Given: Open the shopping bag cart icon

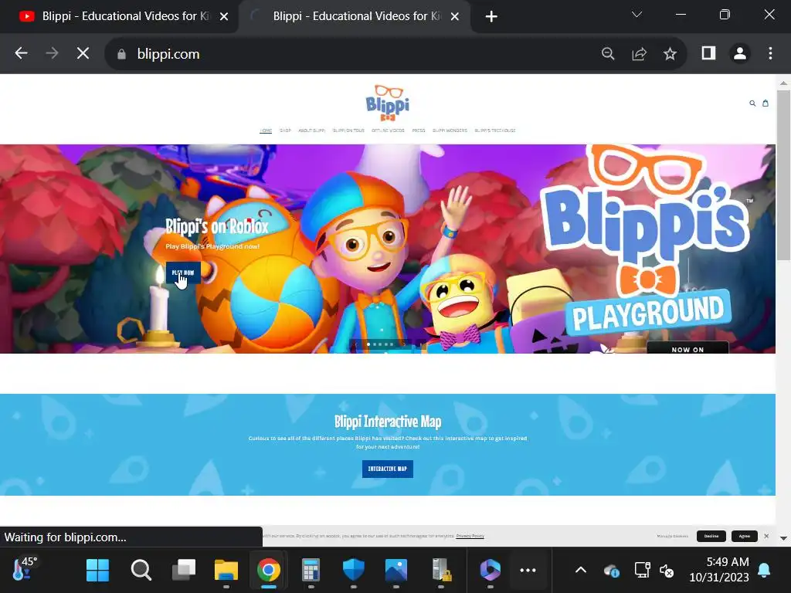Looking at the screenshot, I should pyautogui.click(x=766, y=103).
